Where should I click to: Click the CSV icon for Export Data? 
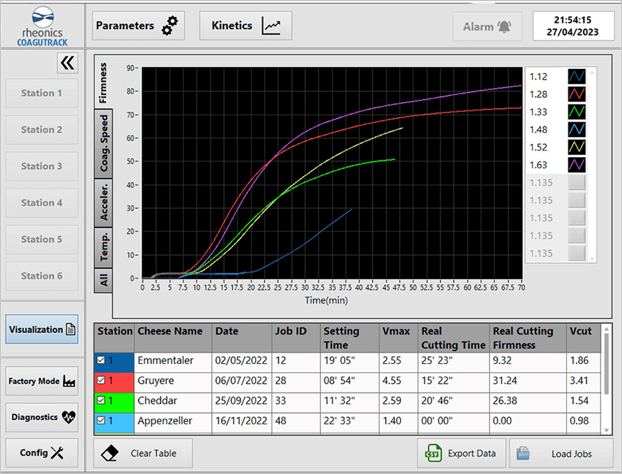pos(433,453)
